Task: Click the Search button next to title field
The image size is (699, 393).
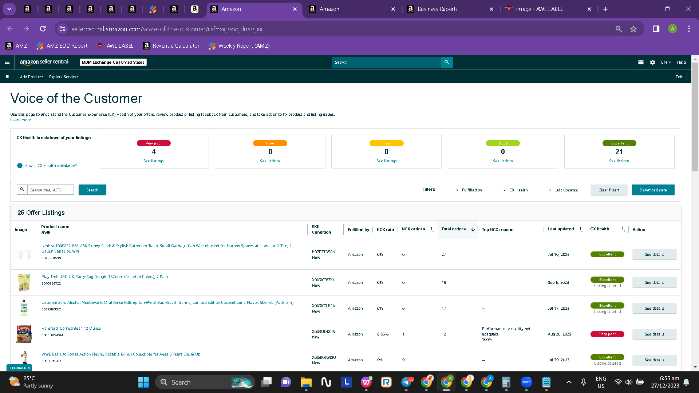Action: (92, 190)
